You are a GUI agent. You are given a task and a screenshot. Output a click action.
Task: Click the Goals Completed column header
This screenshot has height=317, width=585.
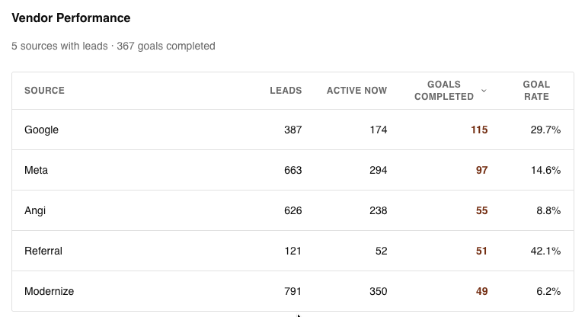point(449,91)
